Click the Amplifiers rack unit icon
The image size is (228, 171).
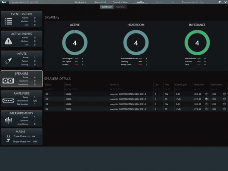pyautogui.click(x=8, y=101)
